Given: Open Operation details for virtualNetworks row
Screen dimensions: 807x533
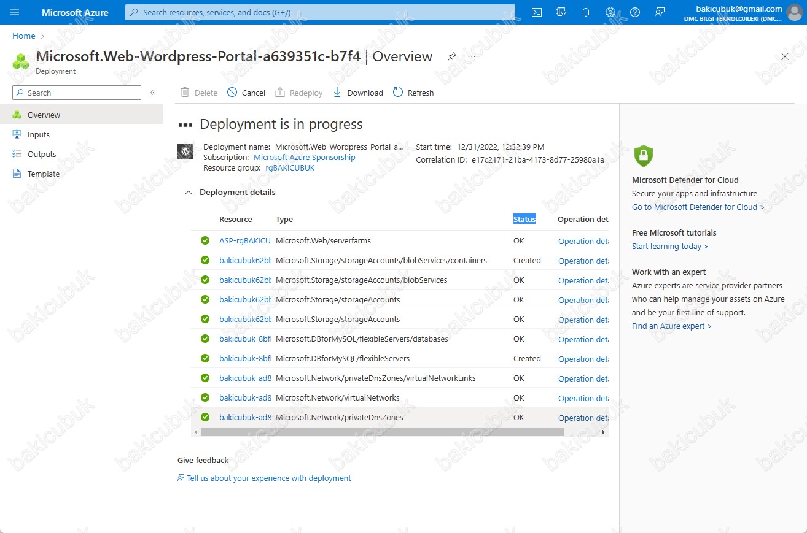Looking at the screenshot, I should tap(583, 398).
